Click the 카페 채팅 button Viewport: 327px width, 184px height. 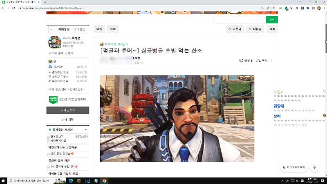tap(68, 120)
